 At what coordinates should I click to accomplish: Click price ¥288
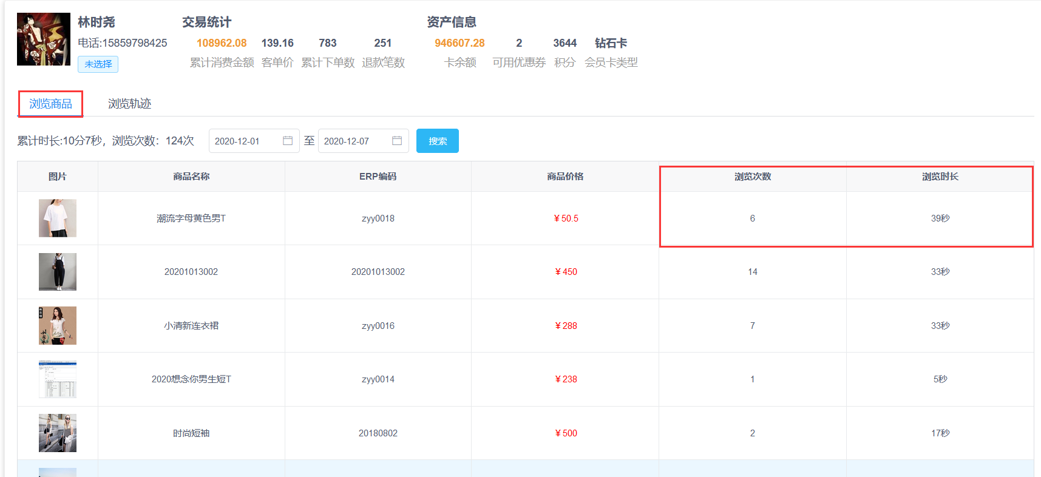[x=566, y=326]
